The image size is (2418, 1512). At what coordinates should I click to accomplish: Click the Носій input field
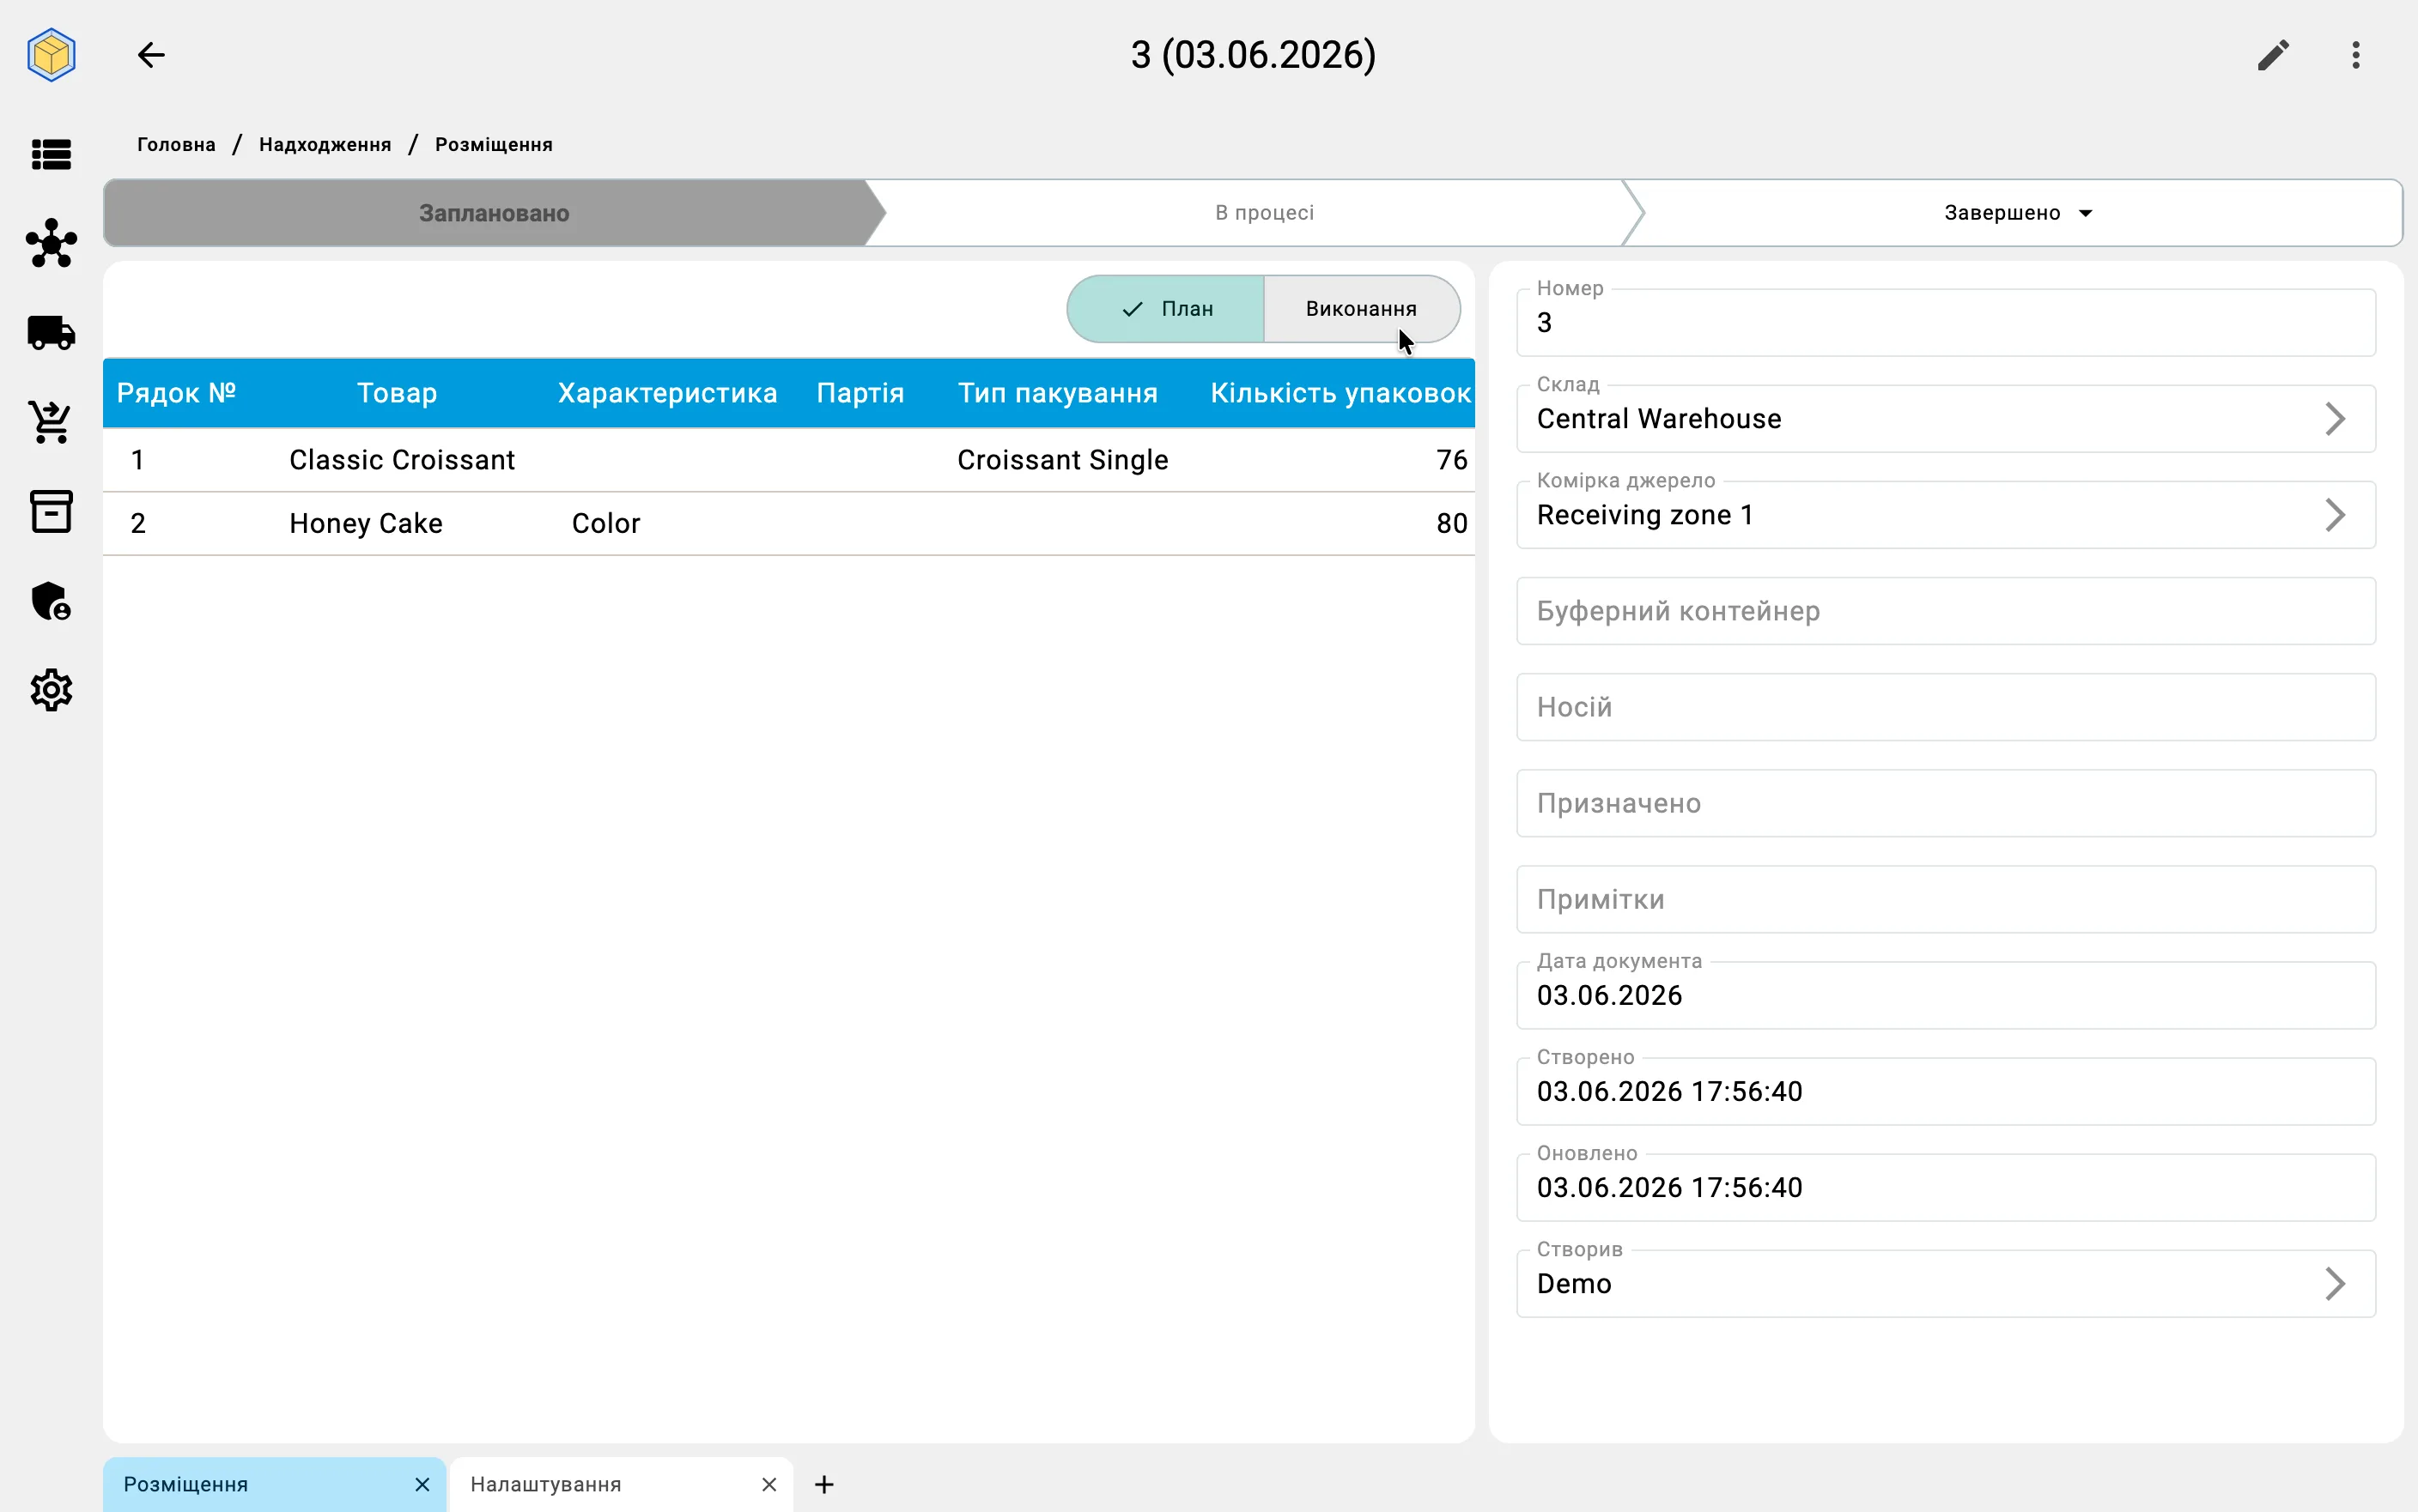tap(1945, 707)
